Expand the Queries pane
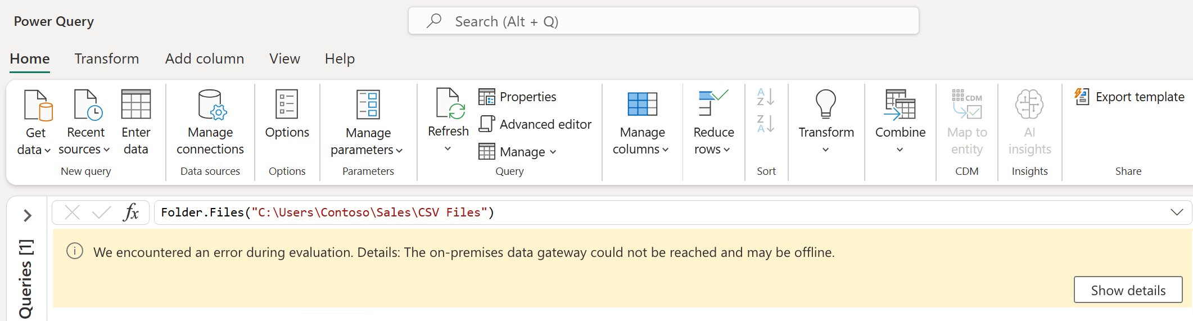 tap(28, 215)
